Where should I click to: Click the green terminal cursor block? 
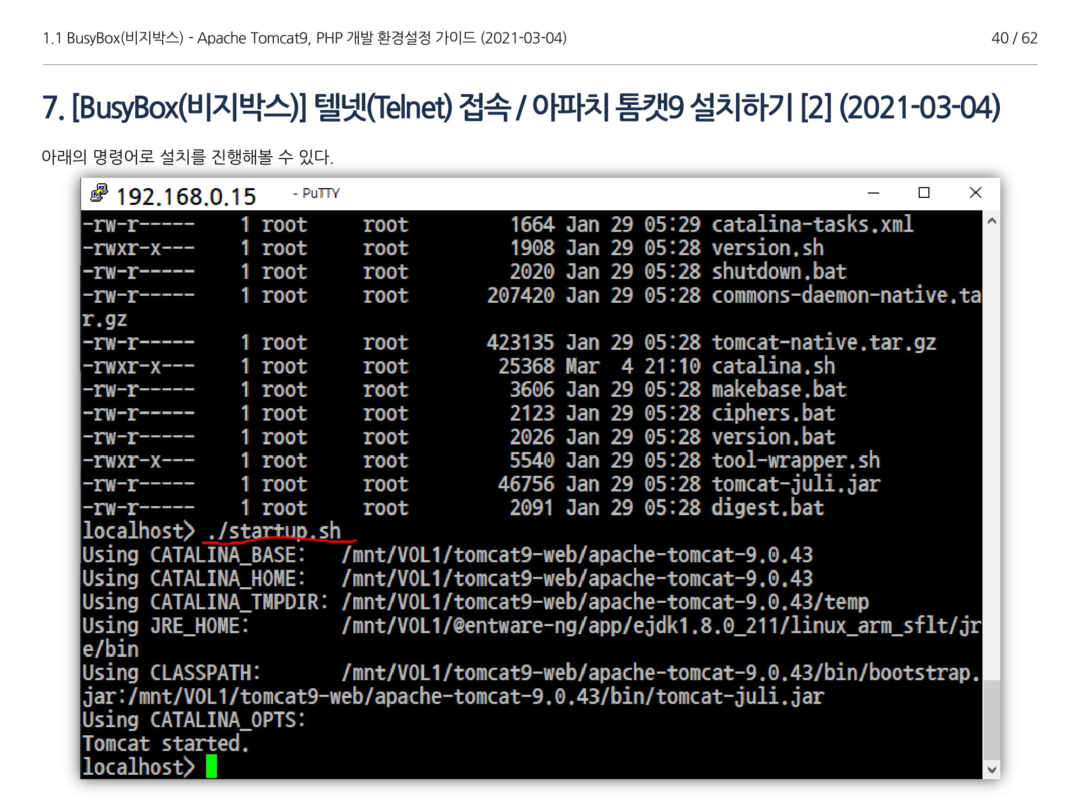pos(212,767)
